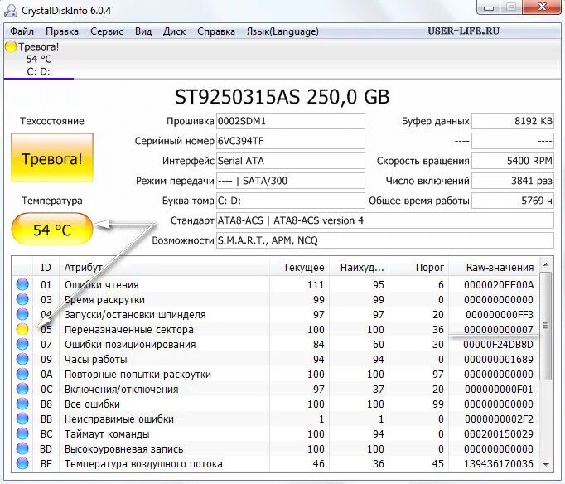Click the attribute list scroll down arrow
The height and width of the screenshot is (484, 565).
(546, 464)
